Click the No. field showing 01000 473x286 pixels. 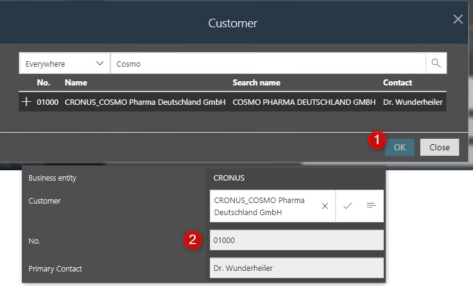click(297, 240)
